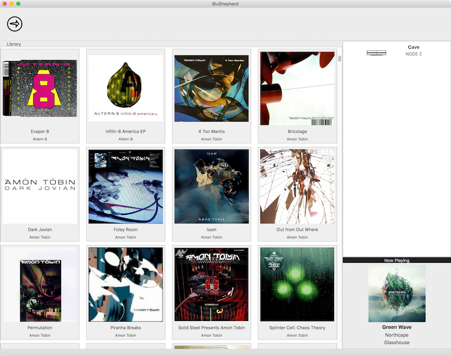Open the Evapor 8 album cover
This screenshot has width=451, height=356.
40,88
